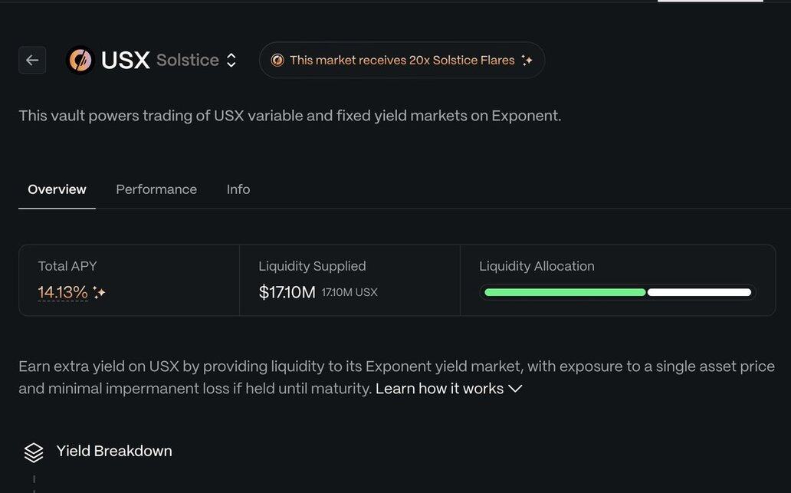The image size is (791, 493).
Task: Click the white Liquidity Allocation bar segment
Action: pos(699,292)
